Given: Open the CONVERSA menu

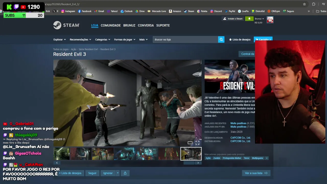Looking at the screenshot, I should pos(146,25).
